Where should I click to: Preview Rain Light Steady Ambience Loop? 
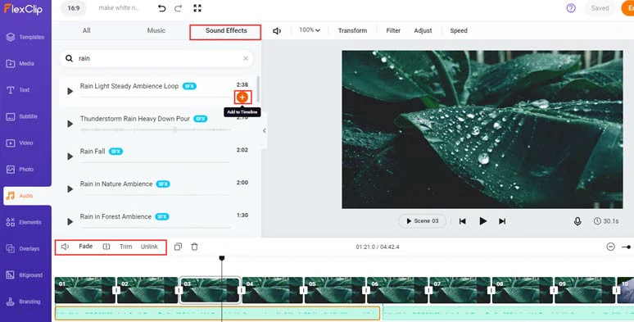[70, 92]
